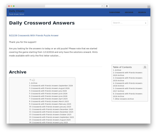
Task: Open Crosswords with Friends Answers July 2026
Action: click(48, 91)
